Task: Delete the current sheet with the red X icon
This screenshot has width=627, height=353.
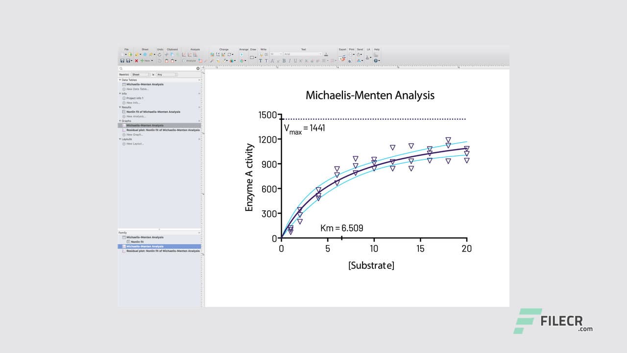Action: 137,61
